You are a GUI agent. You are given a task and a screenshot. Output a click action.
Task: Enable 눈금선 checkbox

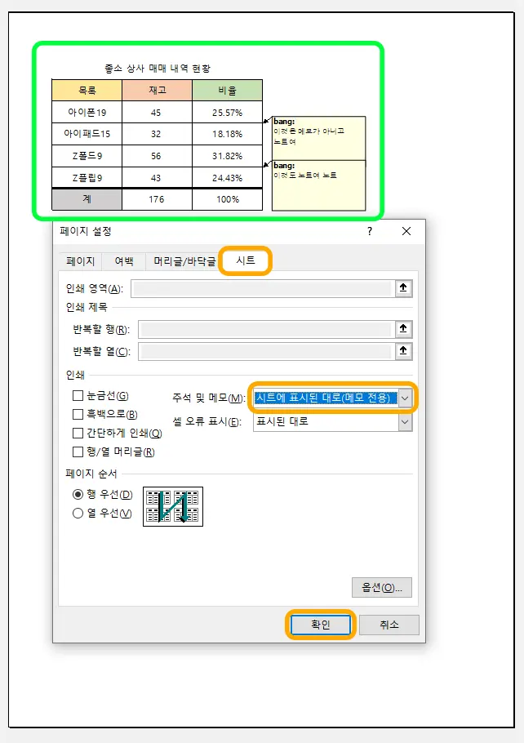(78, 396)
